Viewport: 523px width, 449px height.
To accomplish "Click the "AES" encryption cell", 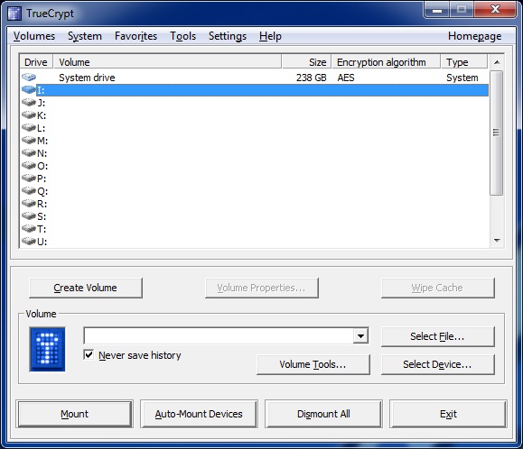I will pyautogui.click(x=346, y=78).
